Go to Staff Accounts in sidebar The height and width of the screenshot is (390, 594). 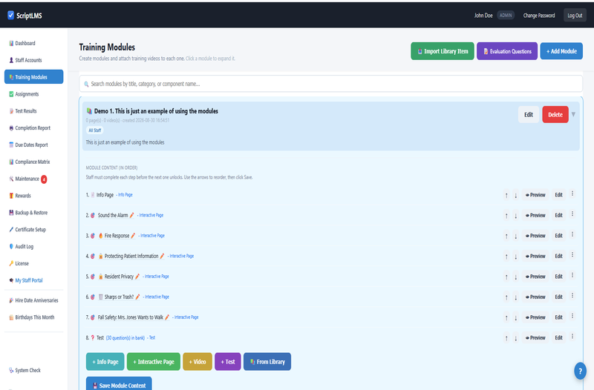[x=33, y=60]
